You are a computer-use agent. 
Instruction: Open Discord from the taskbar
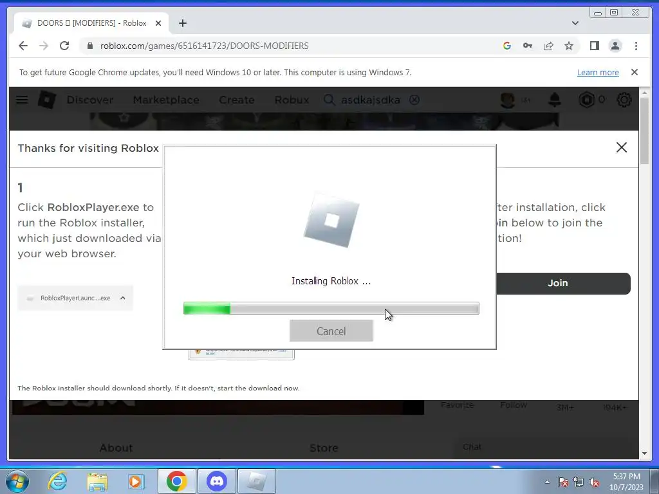tap(217, 481)
